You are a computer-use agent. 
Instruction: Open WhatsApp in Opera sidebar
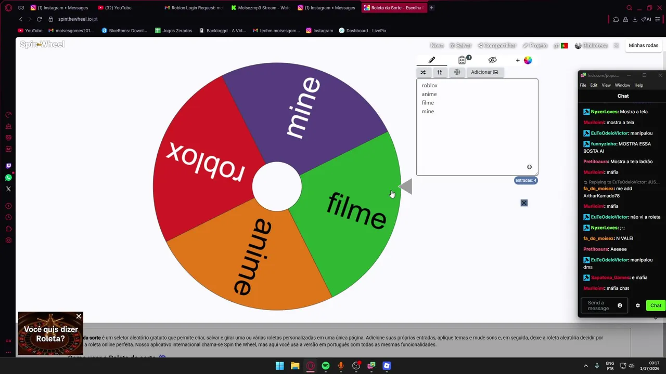click(x=8, y=178)
